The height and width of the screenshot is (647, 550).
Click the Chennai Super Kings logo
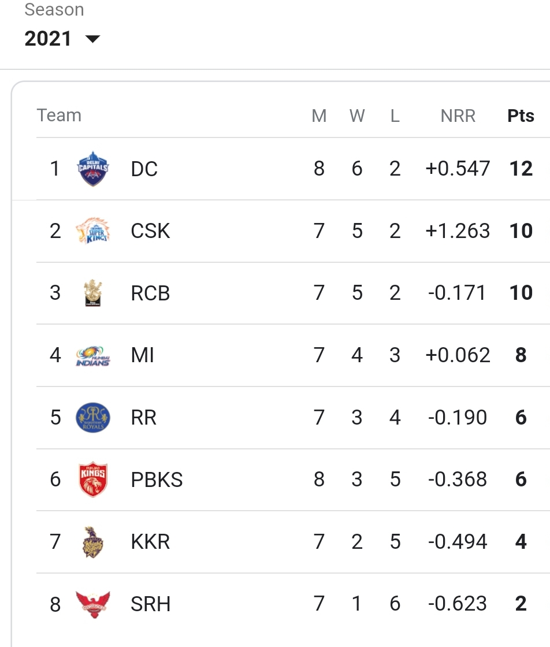click(x=93, y=230)
